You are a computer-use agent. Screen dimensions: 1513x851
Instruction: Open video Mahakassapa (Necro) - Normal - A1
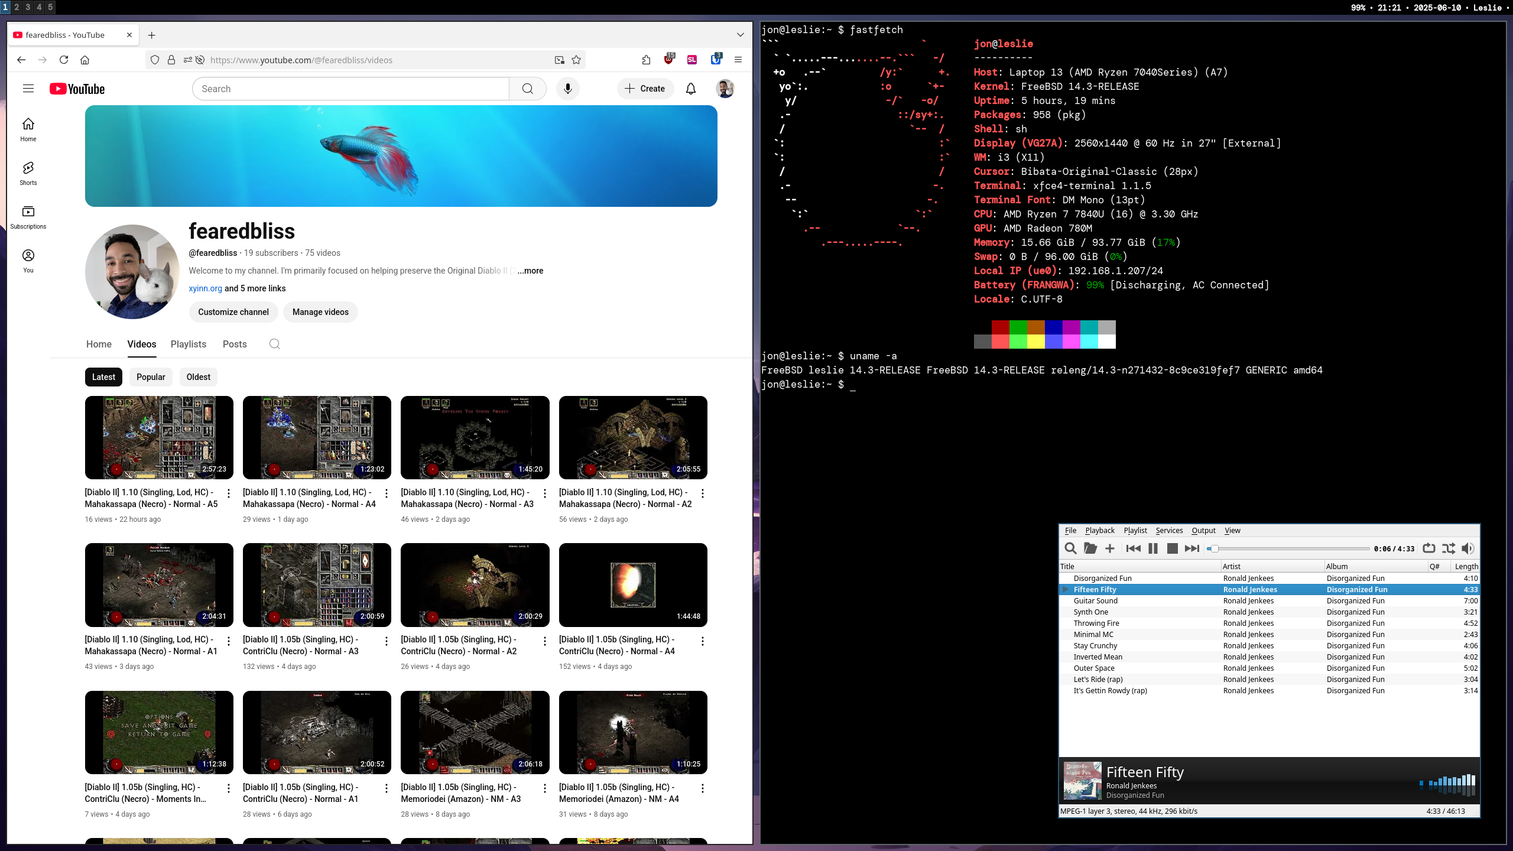click(151, 645)
